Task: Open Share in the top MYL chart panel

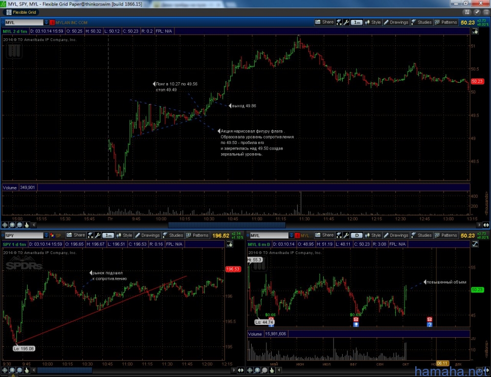Action: click(324, 22)
